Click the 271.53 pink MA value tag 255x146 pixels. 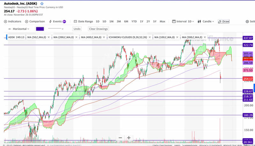click(x=248, y=70)
